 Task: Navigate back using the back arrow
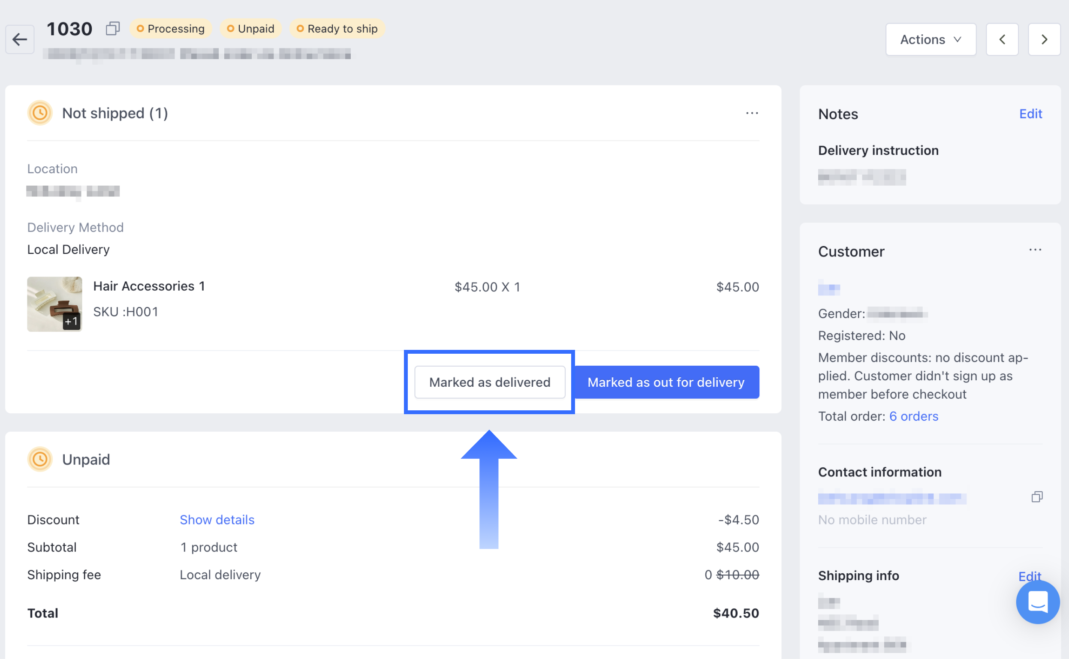(x=19, y=40)
